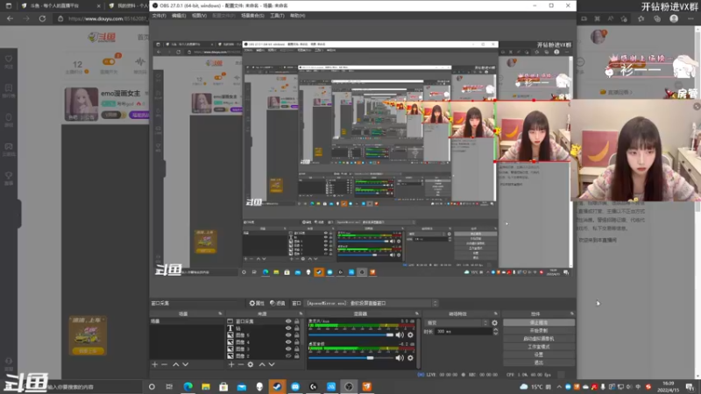Move scene up arrow icon
The image size is (701, 394).
[176, 364]
